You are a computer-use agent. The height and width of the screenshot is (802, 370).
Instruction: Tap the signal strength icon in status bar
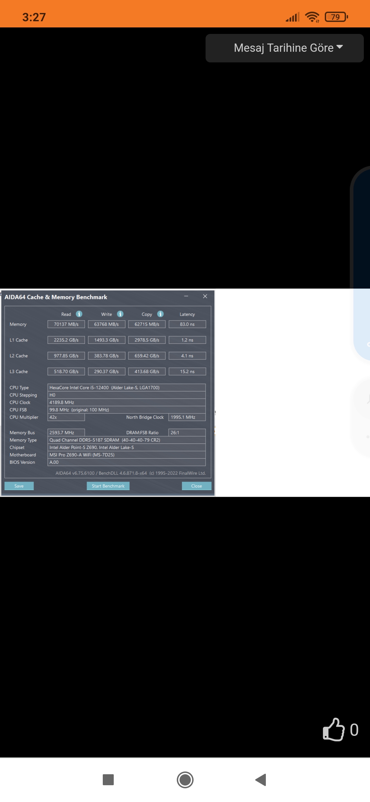(293, 17)
